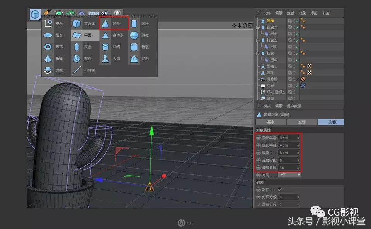Expand the 胶囊.1 tree branch
Screen dimensions: 371x229
(x=258, y=40)
